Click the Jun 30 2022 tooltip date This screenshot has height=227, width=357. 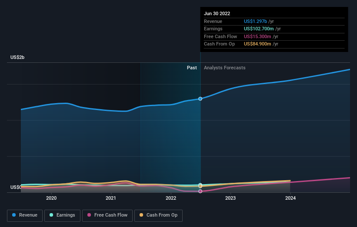(217, 13)
